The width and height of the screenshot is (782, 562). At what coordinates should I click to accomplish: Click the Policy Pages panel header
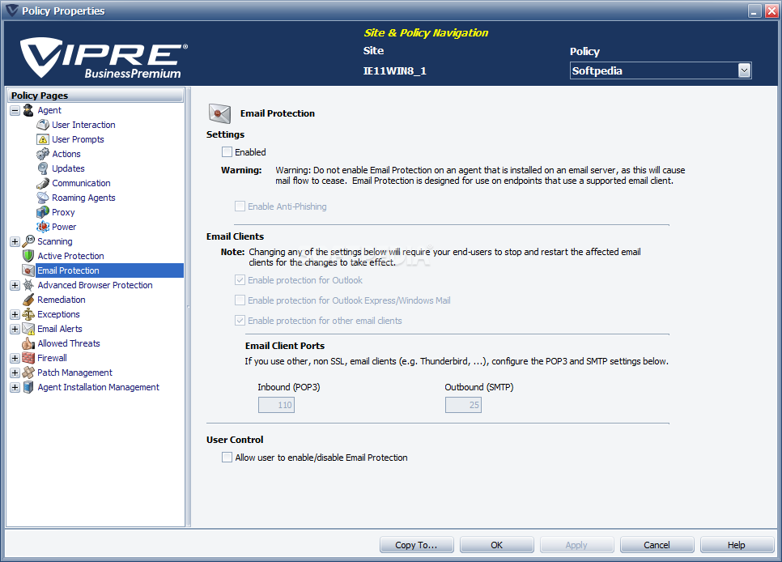(x=96, y=96)
